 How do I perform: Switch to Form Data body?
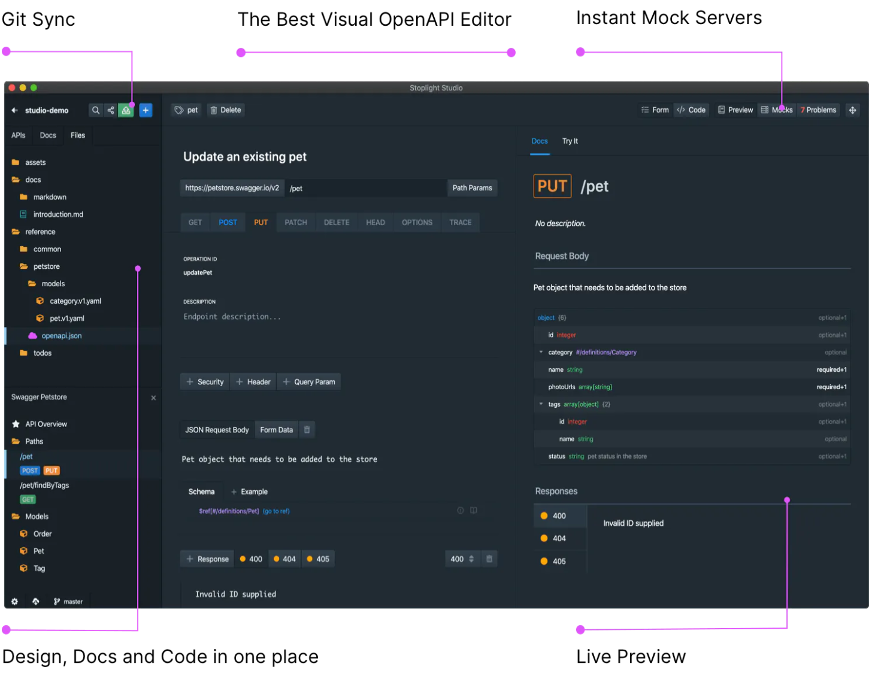pos(277,430)
